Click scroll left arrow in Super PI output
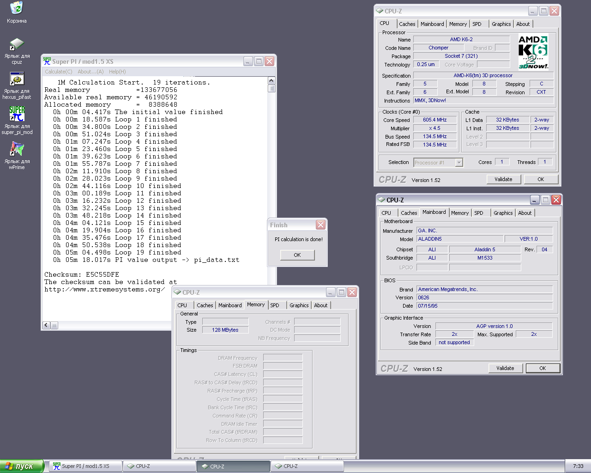This screenshot has height=473, width=591. (46, 325)
